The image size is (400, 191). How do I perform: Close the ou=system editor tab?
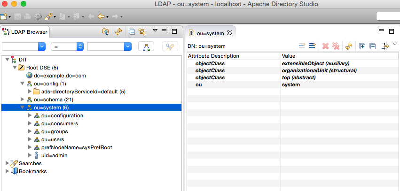pos(229,33)
